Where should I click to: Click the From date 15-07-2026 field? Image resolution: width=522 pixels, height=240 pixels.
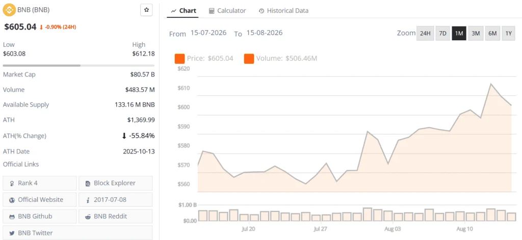coord(208,33)
